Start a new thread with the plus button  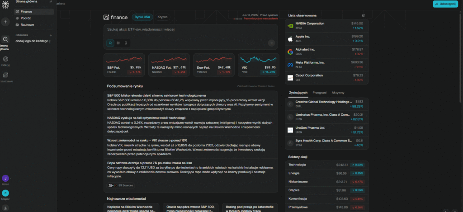point(5,22)
